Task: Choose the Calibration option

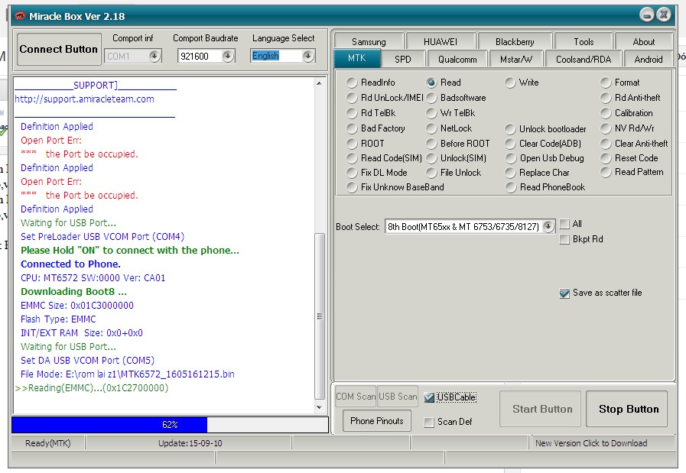Action: tap(606, 113)
